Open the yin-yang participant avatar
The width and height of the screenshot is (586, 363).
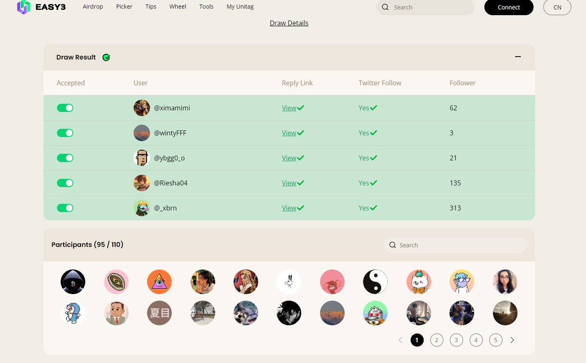(376, 282)
